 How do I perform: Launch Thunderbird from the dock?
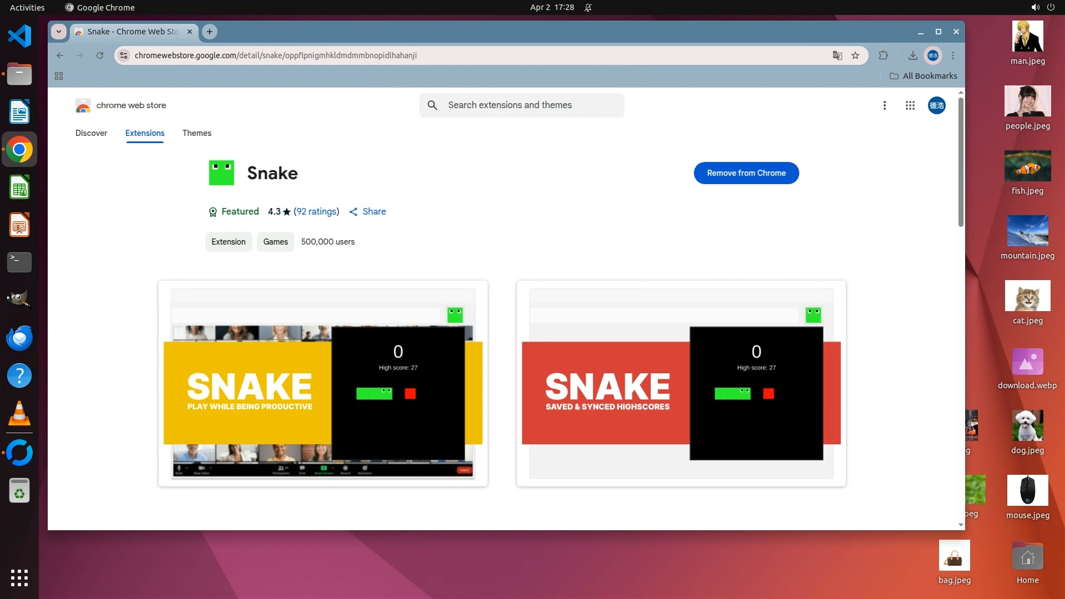pyautogui.click(x=19, y=338)
